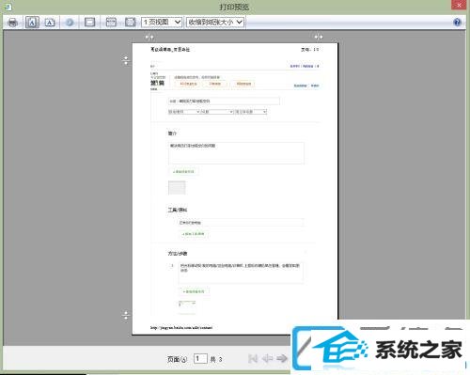Click the preview page thumbnail
The image size is (470, 375).
click(235, 189)
